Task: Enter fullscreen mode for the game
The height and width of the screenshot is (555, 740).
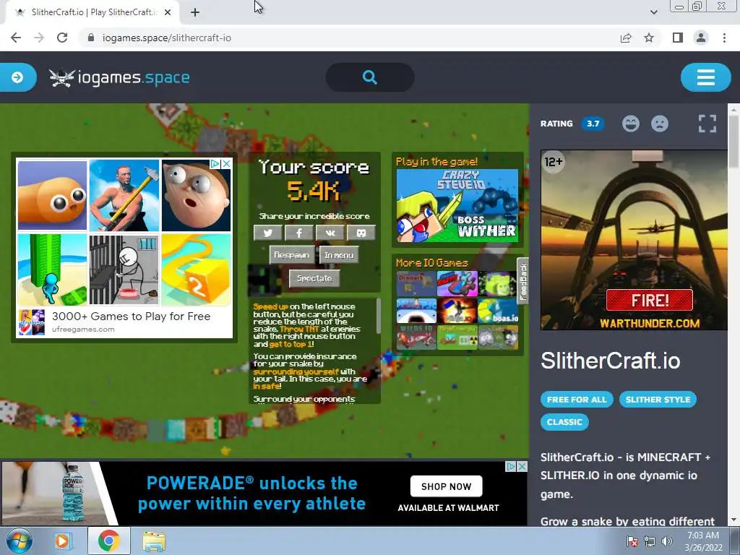Action: pyautogui.click(x=707, y=124)
